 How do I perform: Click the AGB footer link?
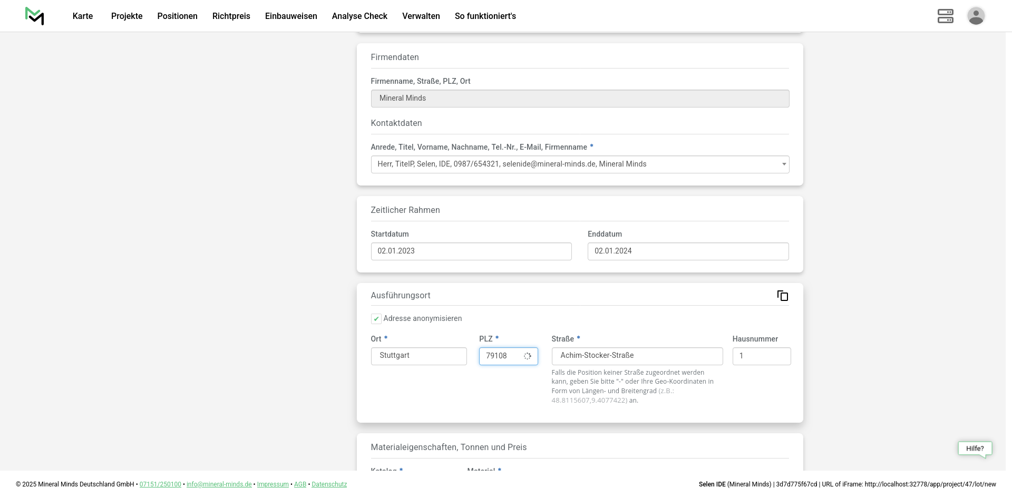tap(300, 484)
